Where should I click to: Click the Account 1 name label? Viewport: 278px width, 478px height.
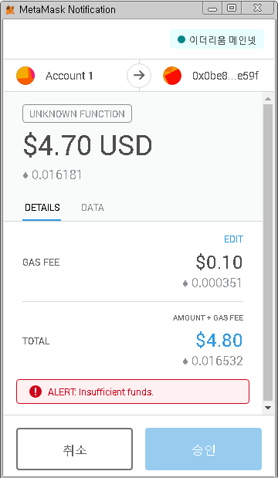point(69,76)
